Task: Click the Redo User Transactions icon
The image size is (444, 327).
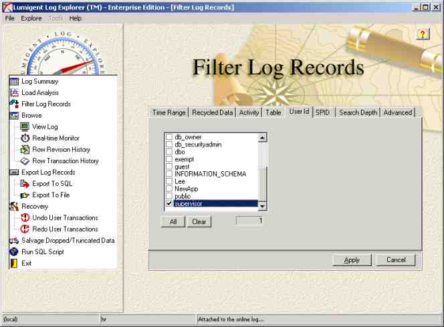Action: pyautogui.click(x=25, y=229)
